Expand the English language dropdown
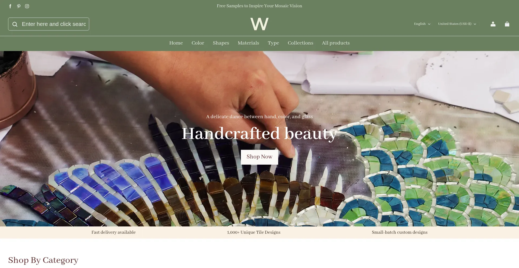This screenshot has width=519, height=268. pyautogui.click(x=422, y=24)
